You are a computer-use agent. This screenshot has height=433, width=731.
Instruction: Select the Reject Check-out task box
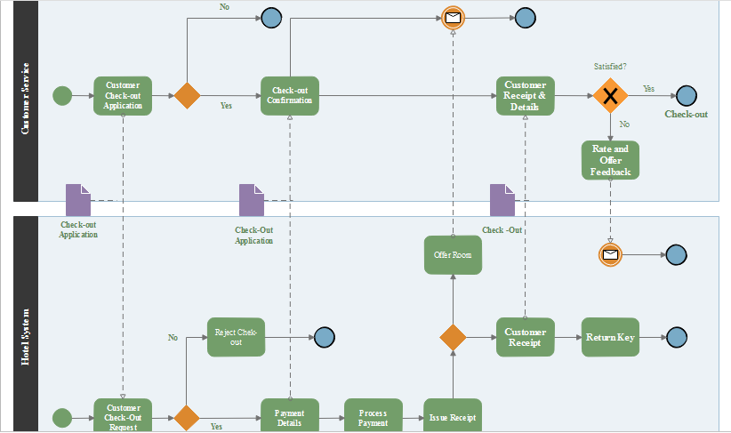tap(237, 337)
